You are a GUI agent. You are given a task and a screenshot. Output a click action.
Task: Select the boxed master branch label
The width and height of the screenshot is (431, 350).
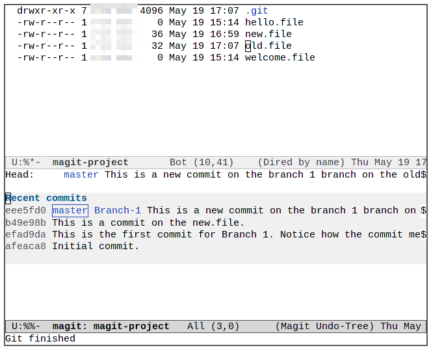[x=70, y=211]
